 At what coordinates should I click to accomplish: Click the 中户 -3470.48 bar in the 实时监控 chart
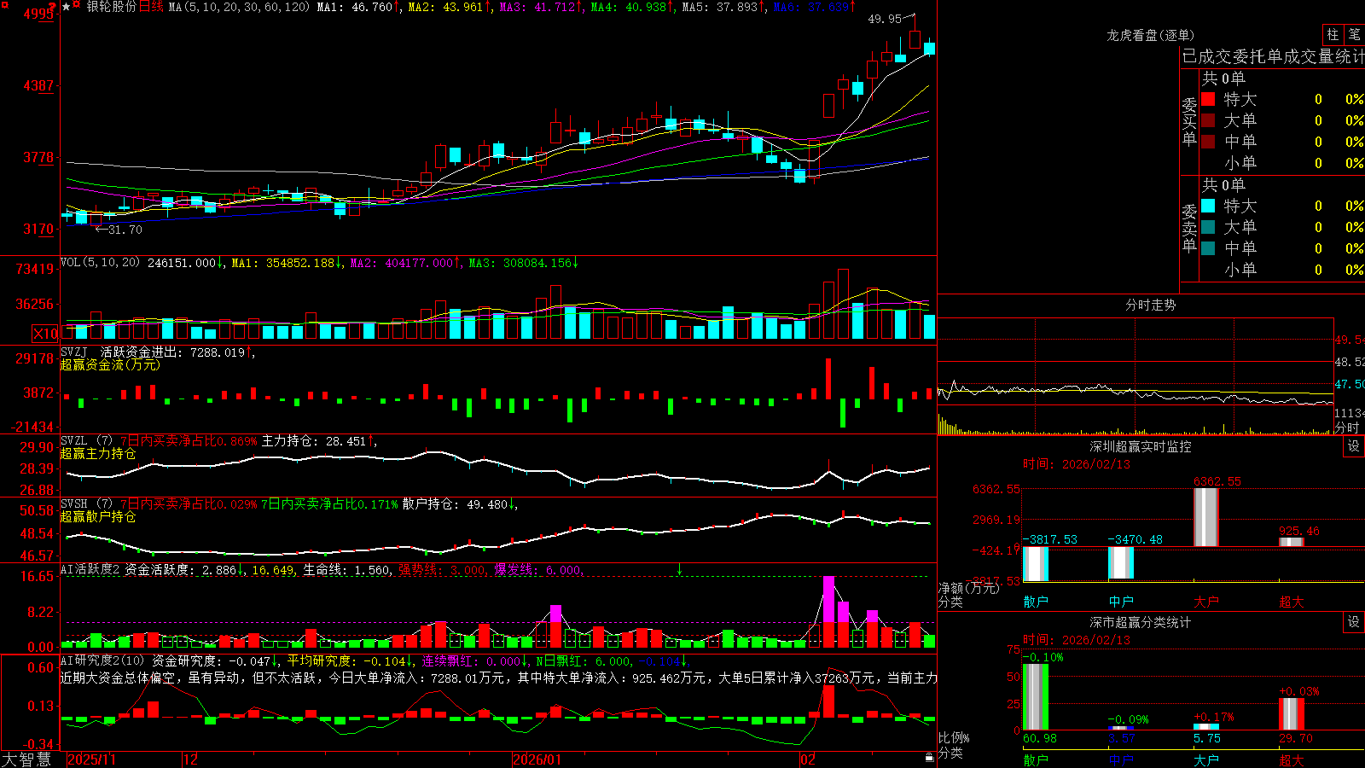pos(1120,562)
